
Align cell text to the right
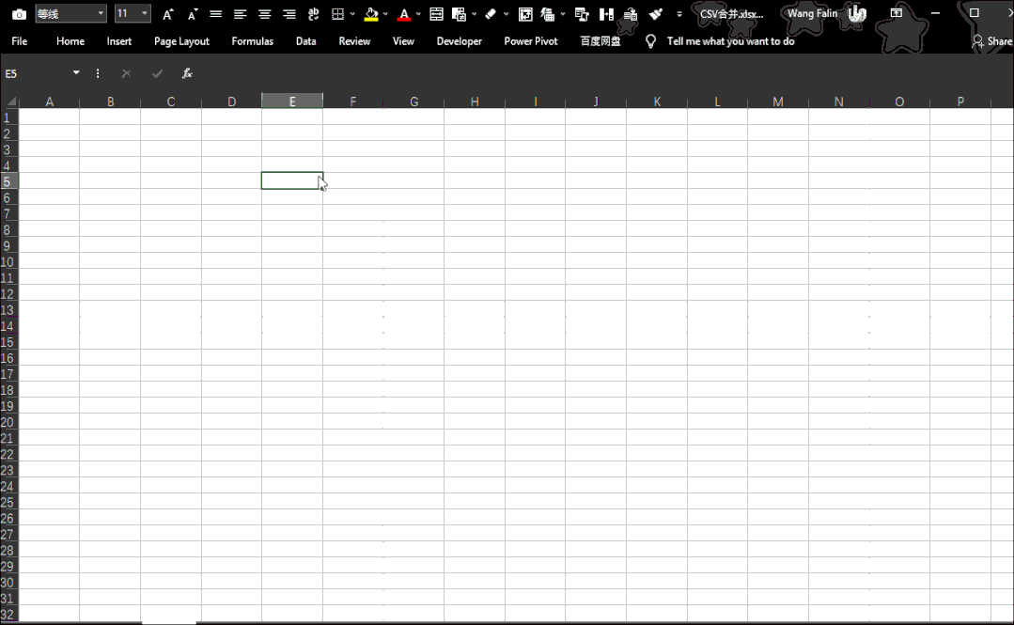tap(289, 13)
